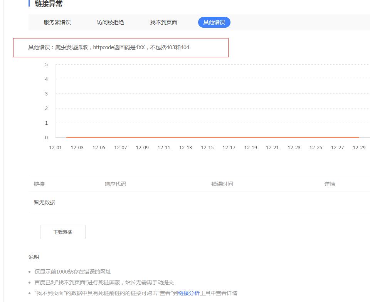The height and width of the screenshot is (302, 370).
Task: Click the 12-15 date on chart axis
Action: click(207, 148)
